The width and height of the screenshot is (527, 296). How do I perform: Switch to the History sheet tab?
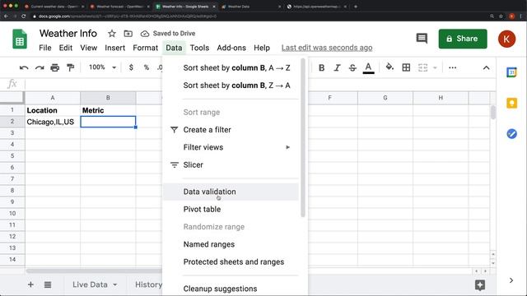pos(148,284)
